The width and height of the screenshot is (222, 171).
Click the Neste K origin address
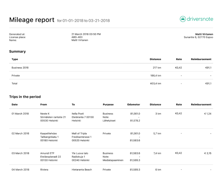pyautogui.click(x=53, y=117)
